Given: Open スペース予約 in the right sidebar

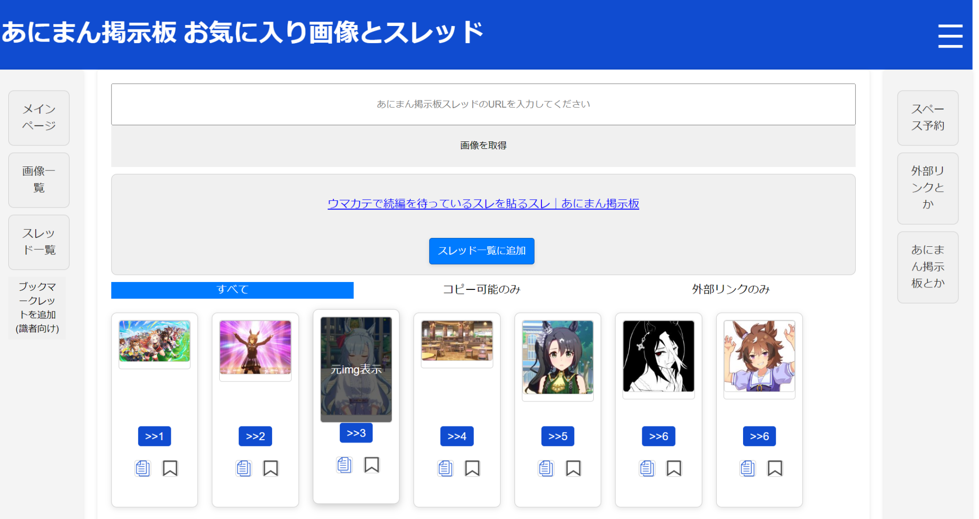Looking at the screenshot, I should [x=928, y=118].
